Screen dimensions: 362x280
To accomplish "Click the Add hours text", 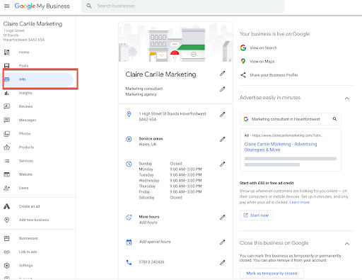I will [148, 223].
